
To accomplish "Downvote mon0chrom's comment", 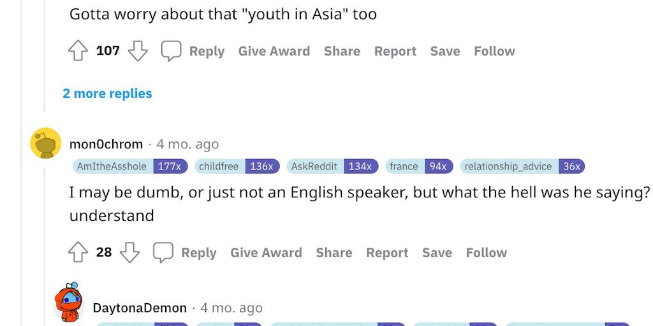I will pos(130,252).
